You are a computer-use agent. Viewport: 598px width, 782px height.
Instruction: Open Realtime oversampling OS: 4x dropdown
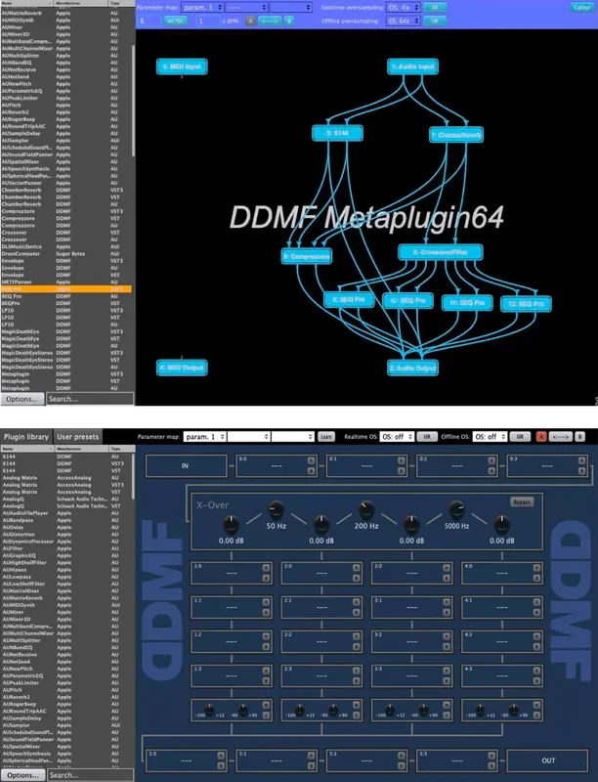[404, 8]
